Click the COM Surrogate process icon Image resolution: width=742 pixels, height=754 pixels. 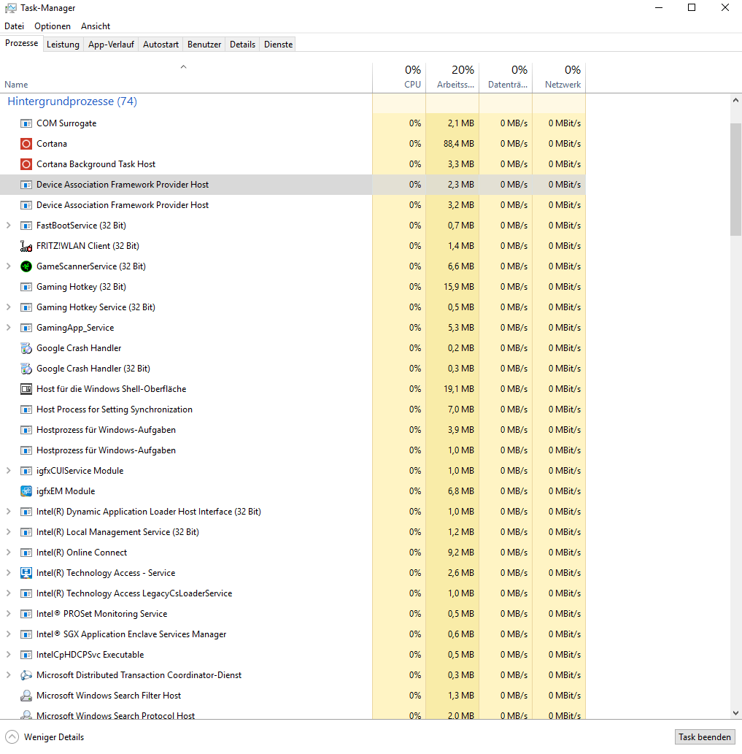[x=26, y=123]
